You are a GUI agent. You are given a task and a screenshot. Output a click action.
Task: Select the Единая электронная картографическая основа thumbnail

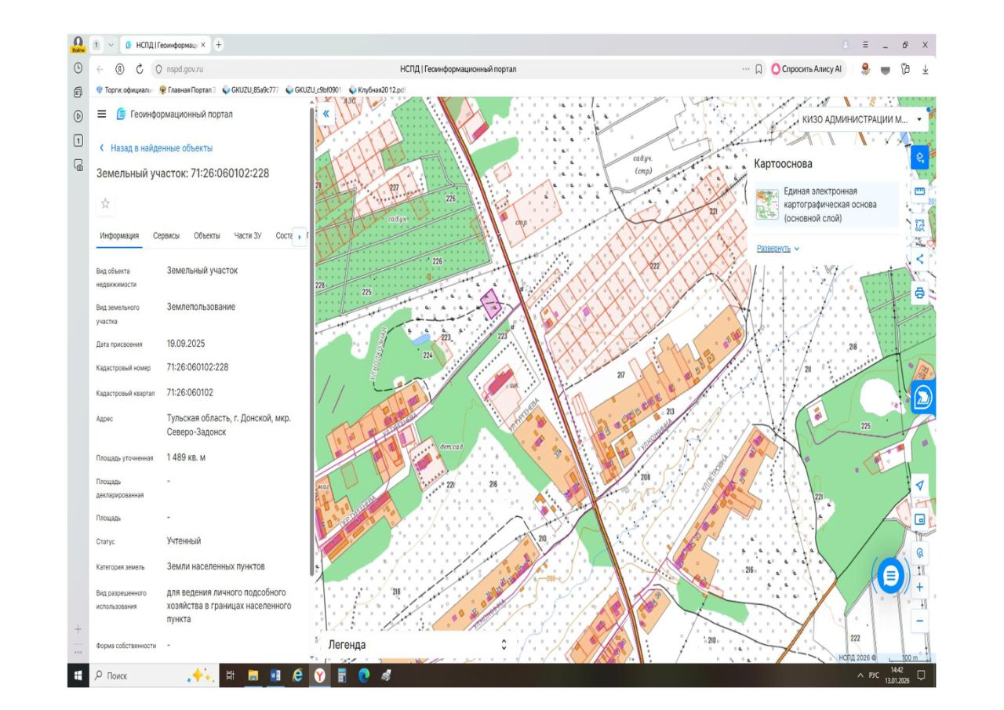pyautogui.click(x=766, y=204)
